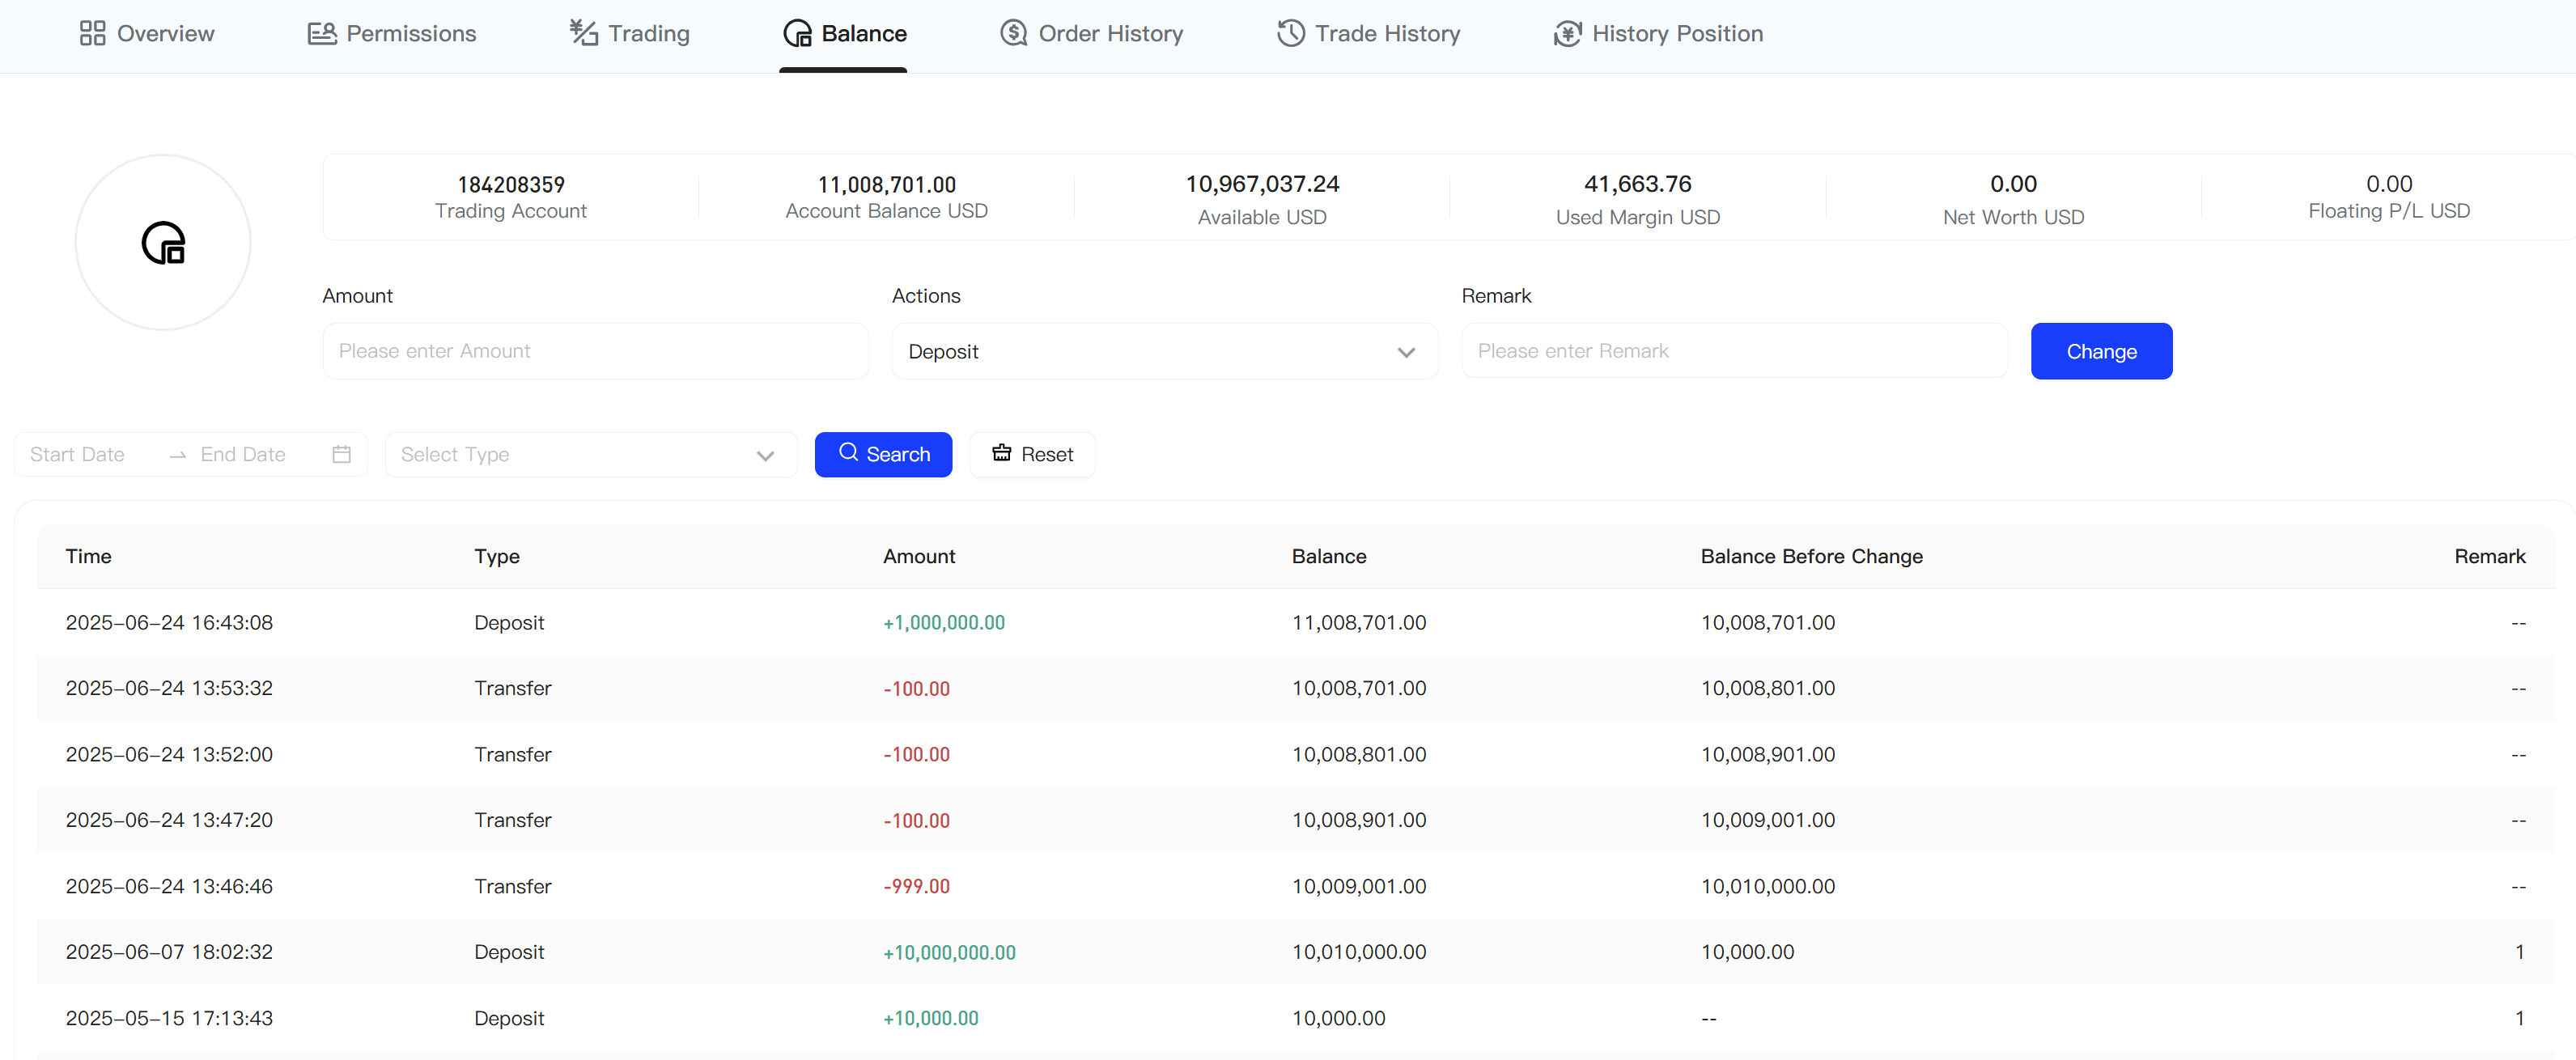Open the History Position tab
Viewport: 2576px width, 1060px height.
(1659, 33)
